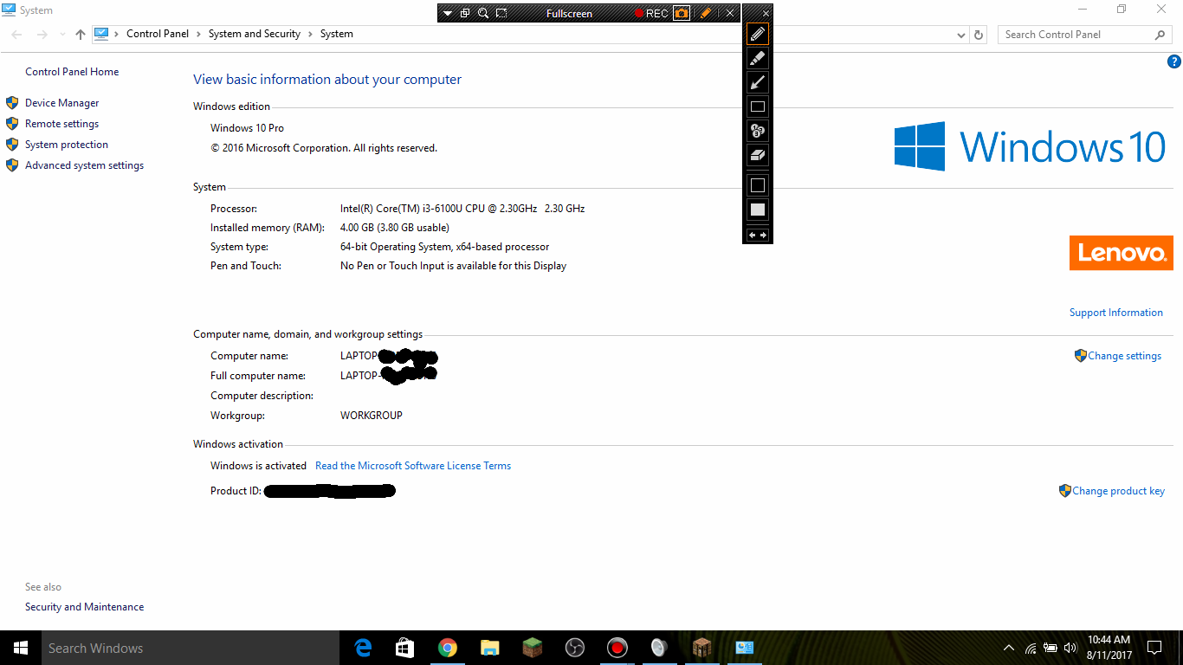Viewport: 1183px width, 665px height.
Task: Open Google Chrome from taskbar
Action: (447, 648)
